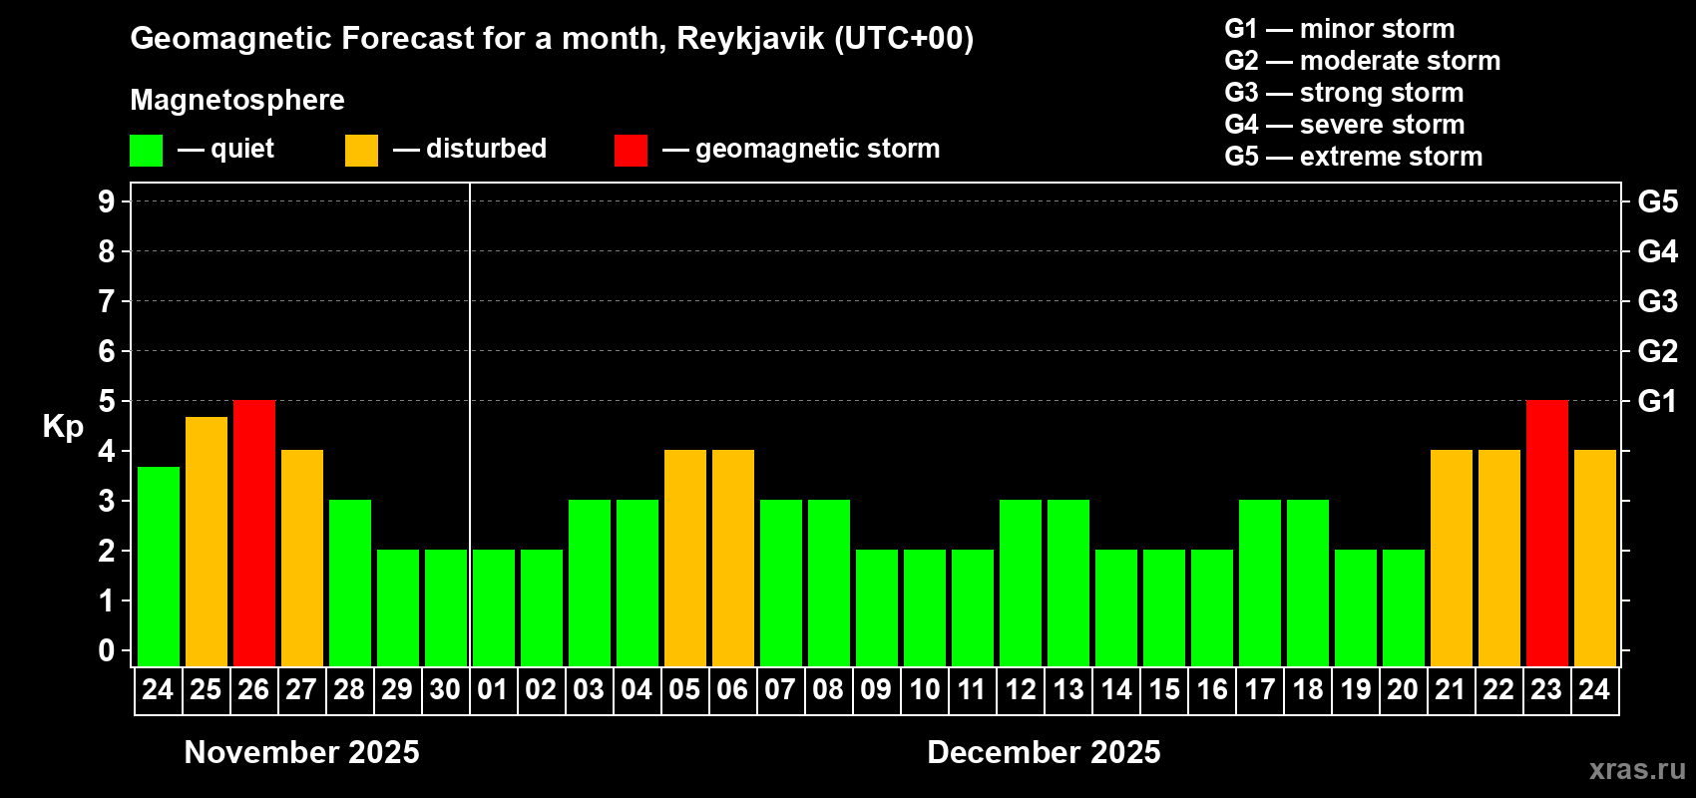Click the green bar for December 12
This screenshot has height=798, width=1696.
[1021, 583]
